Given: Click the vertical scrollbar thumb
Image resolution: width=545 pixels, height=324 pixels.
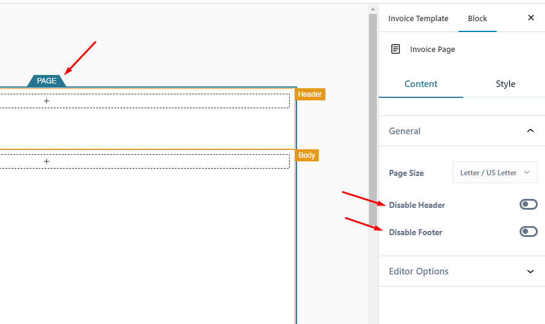Looking at the screenshot, I should 373,120.
